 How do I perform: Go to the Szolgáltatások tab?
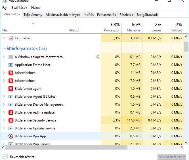[x=147, y=15]
